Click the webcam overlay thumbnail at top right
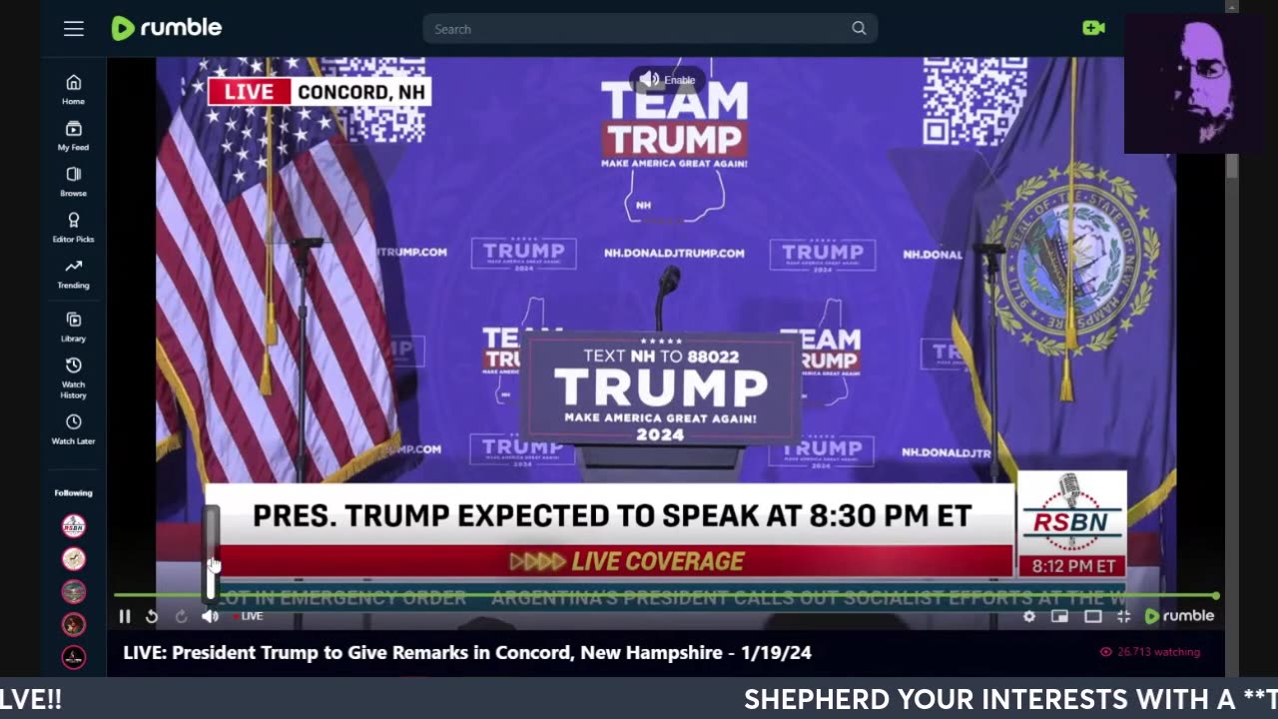The image size is (1278, 719). (1194, 84)
